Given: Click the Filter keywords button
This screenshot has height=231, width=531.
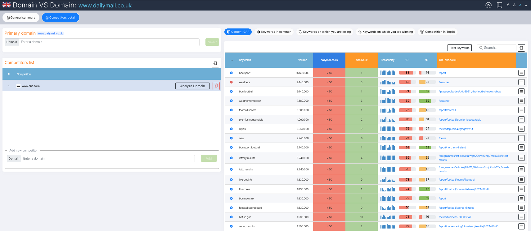Looking at the screenshot, I should [460, 48].
